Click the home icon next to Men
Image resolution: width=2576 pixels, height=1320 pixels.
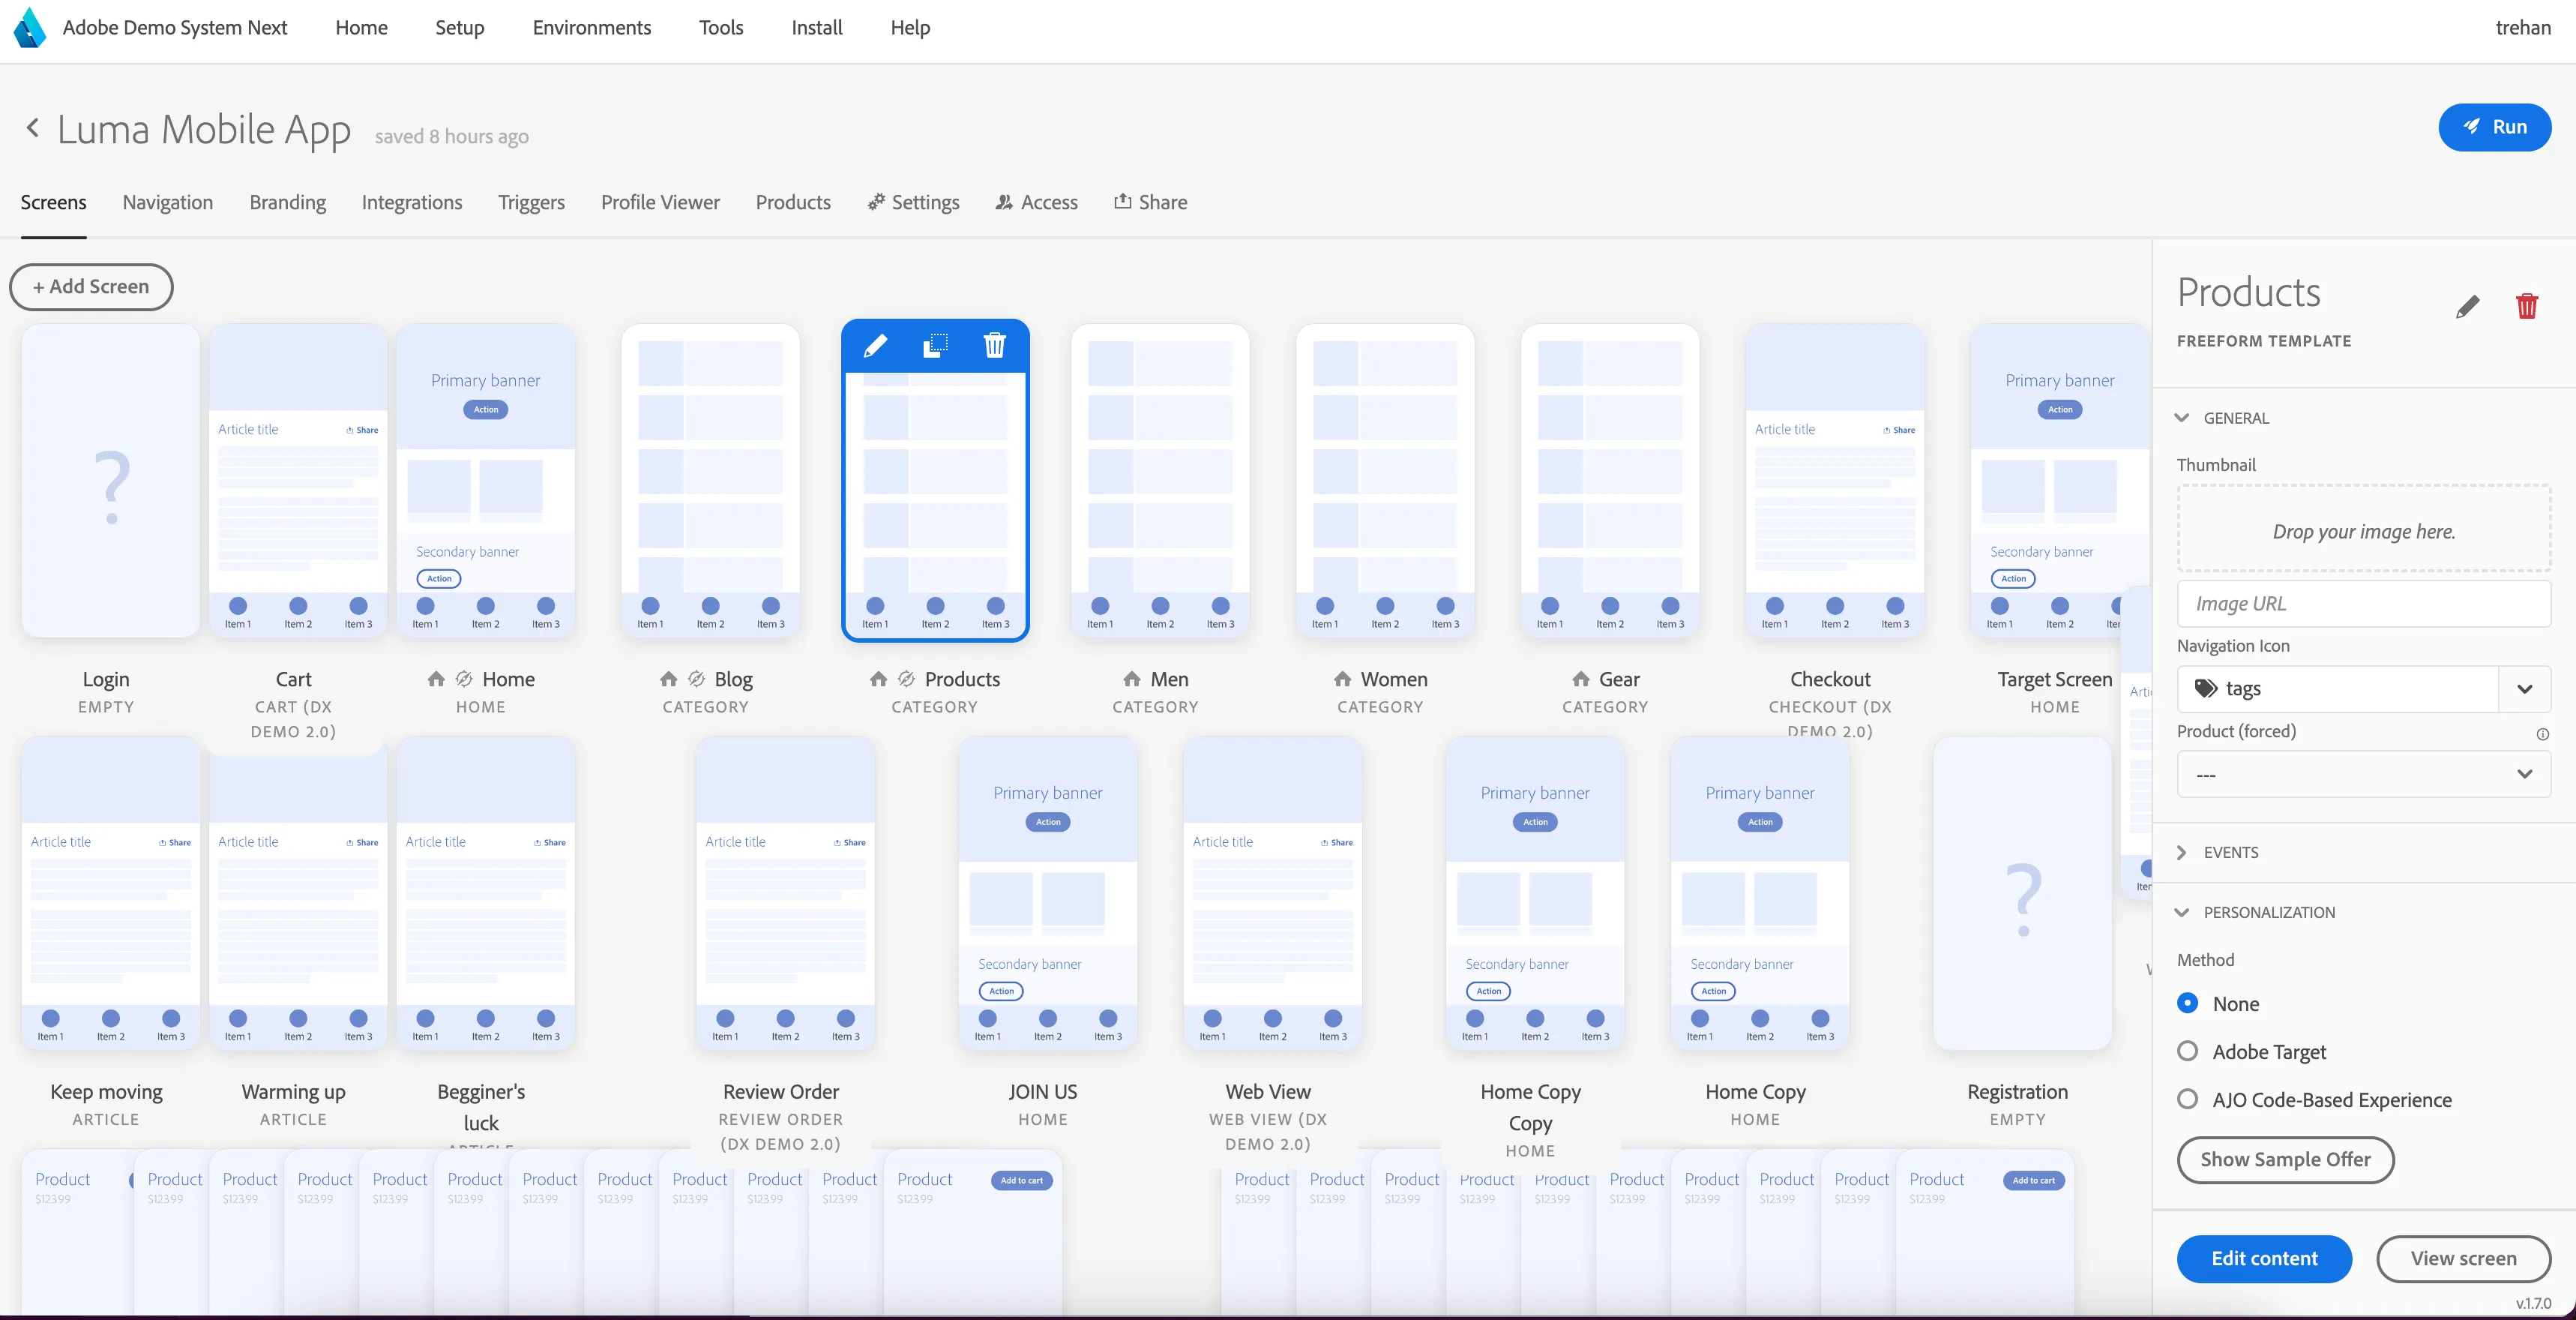click(x=1132, y=679)
